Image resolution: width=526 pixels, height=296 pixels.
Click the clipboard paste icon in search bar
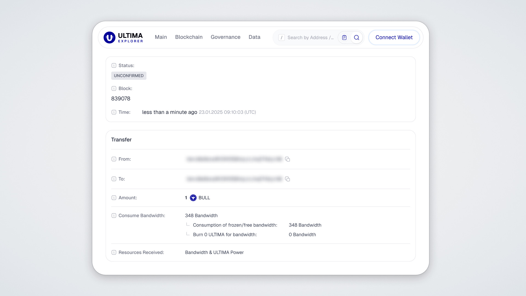(x=344, y=38)
